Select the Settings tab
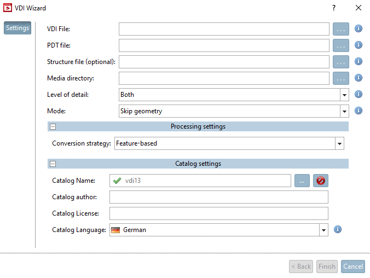This screenshot has height=278, width=370. [18, 28]
